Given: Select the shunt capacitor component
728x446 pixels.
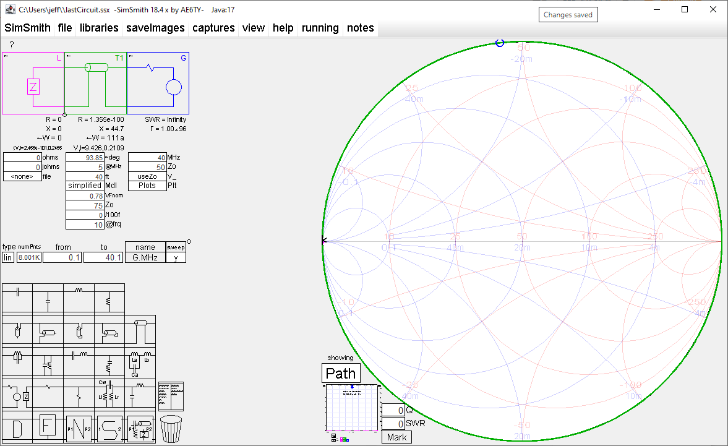Looking at the screenshot, I should tap(48, 298).
